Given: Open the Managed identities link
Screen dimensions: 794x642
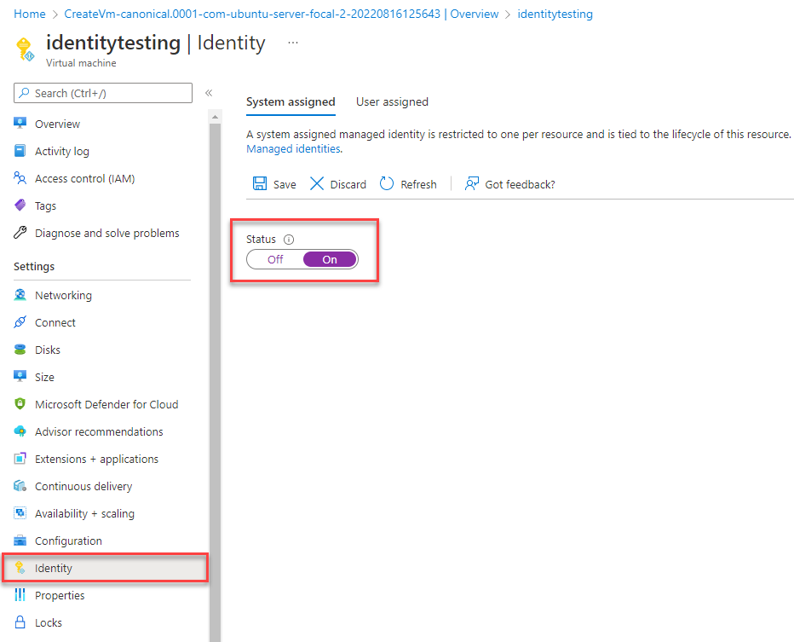Looking at the screenshot, I should pos(293,148).
